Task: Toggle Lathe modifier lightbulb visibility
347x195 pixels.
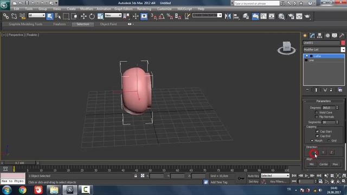Action: point(307,56)
